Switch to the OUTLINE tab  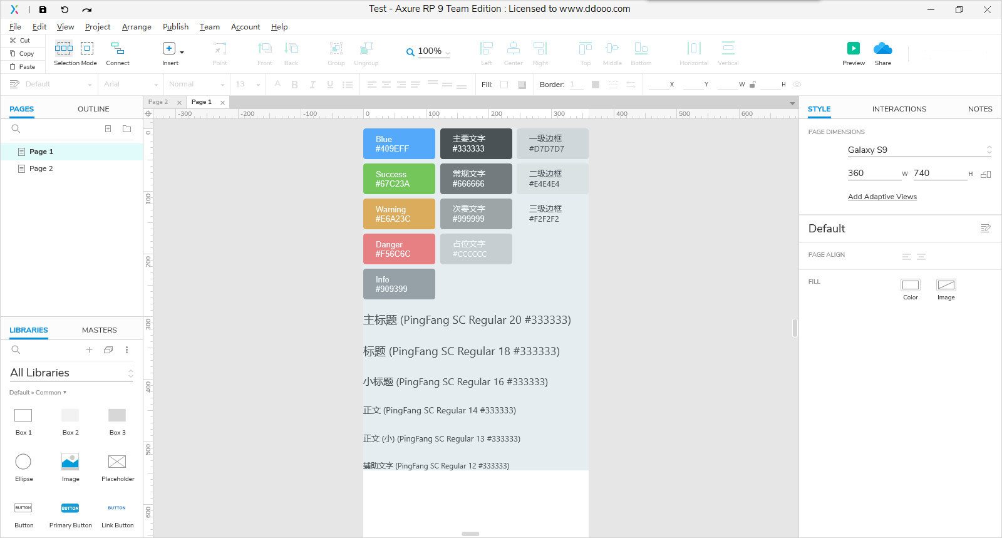click(93, 109)
